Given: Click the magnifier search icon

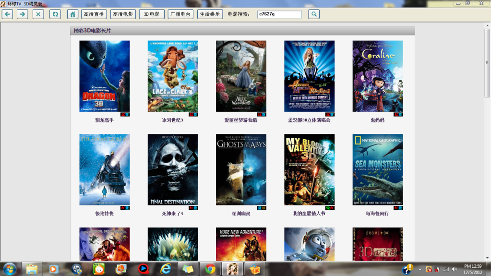Looking at the screenshot, I should tap(314, 14).
